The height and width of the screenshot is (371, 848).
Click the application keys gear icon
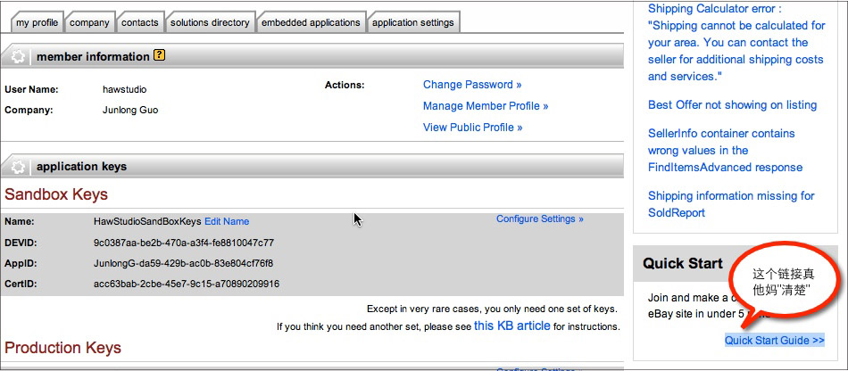(x=19, y=167)
